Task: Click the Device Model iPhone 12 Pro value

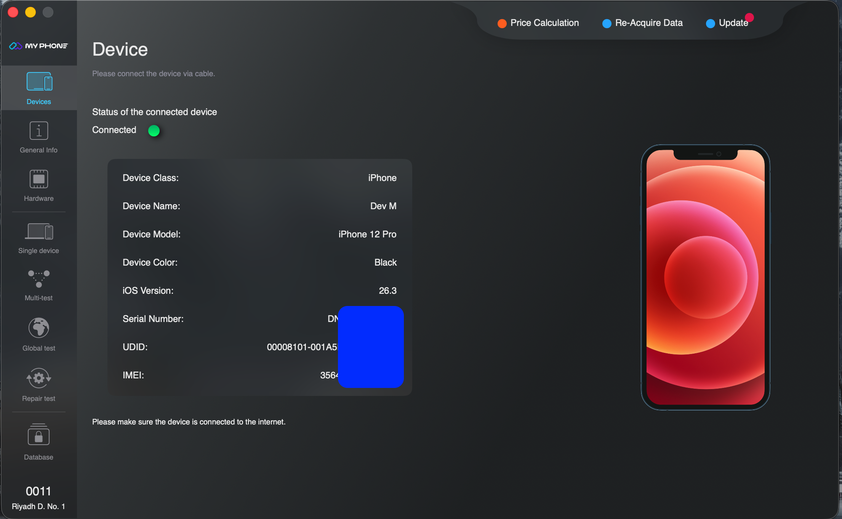Action: [x=367, y=234]
